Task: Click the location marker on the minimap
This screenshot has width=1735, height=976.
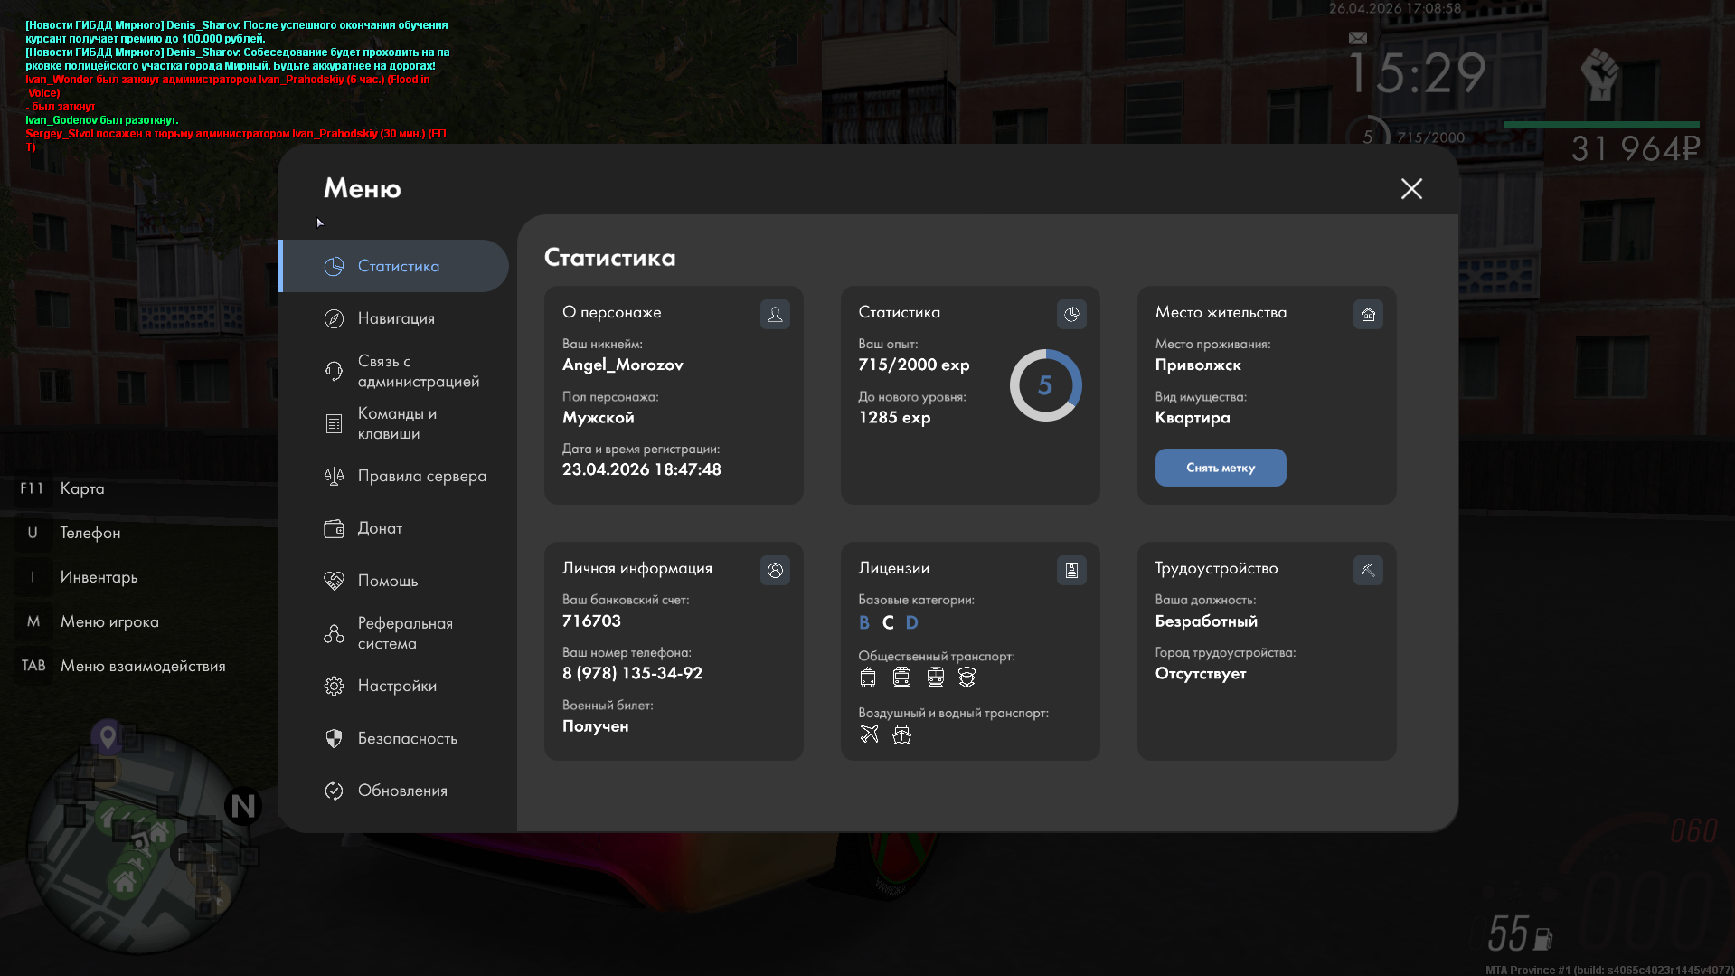Action: pos(108,736)
